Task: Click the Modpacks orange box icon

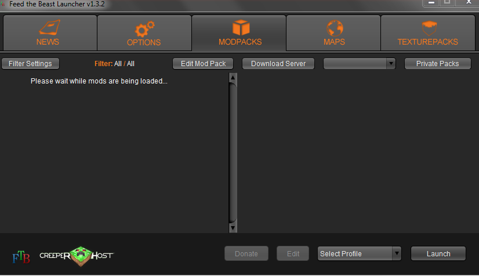Action: point(241,27)
